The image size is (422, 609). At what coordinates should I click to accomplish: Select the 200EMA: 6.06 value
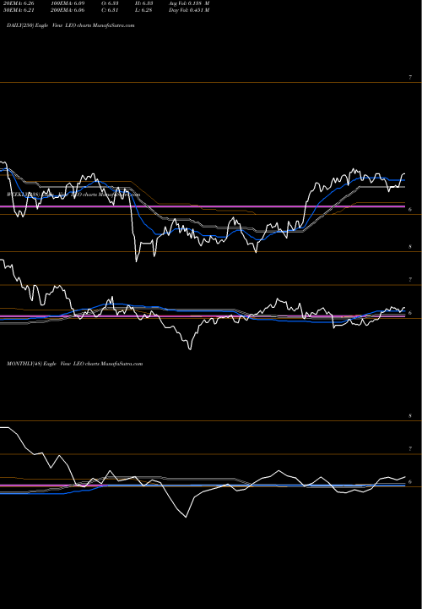68,10
